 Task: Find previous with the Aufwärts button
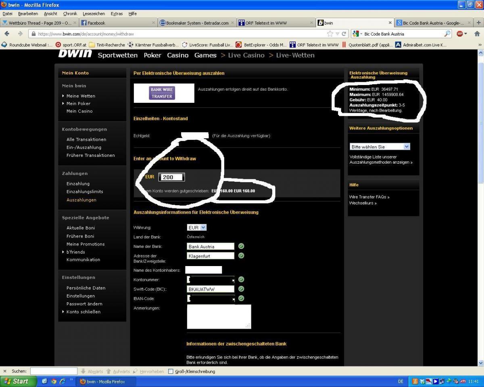(x=118, y=371)
